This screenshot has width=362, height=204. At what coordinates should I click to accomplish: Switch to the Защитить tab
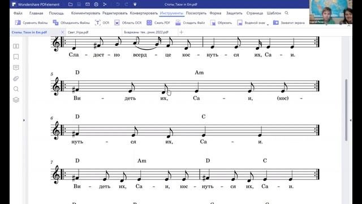[234, 13]
